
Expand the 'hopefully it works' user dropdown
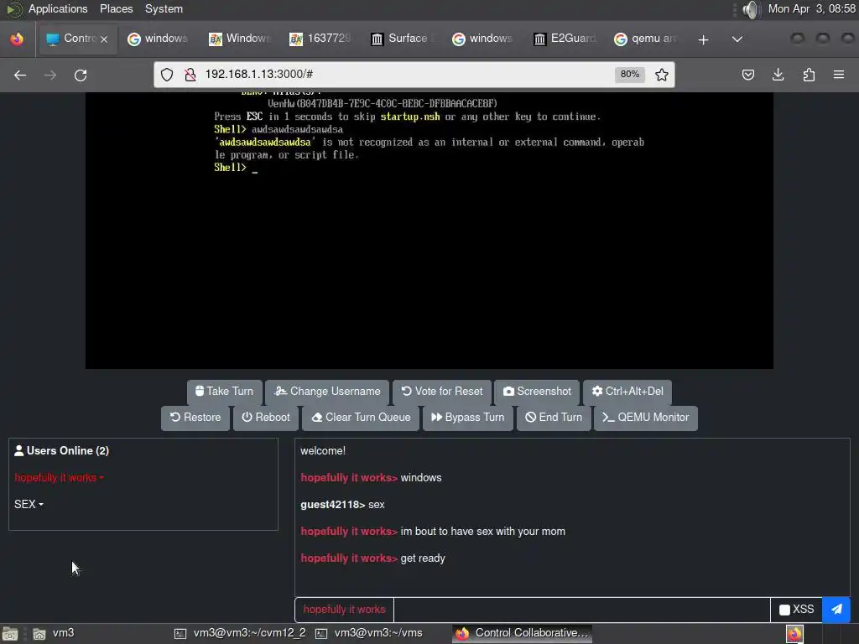pyautogui.click(x=60, y=477)
